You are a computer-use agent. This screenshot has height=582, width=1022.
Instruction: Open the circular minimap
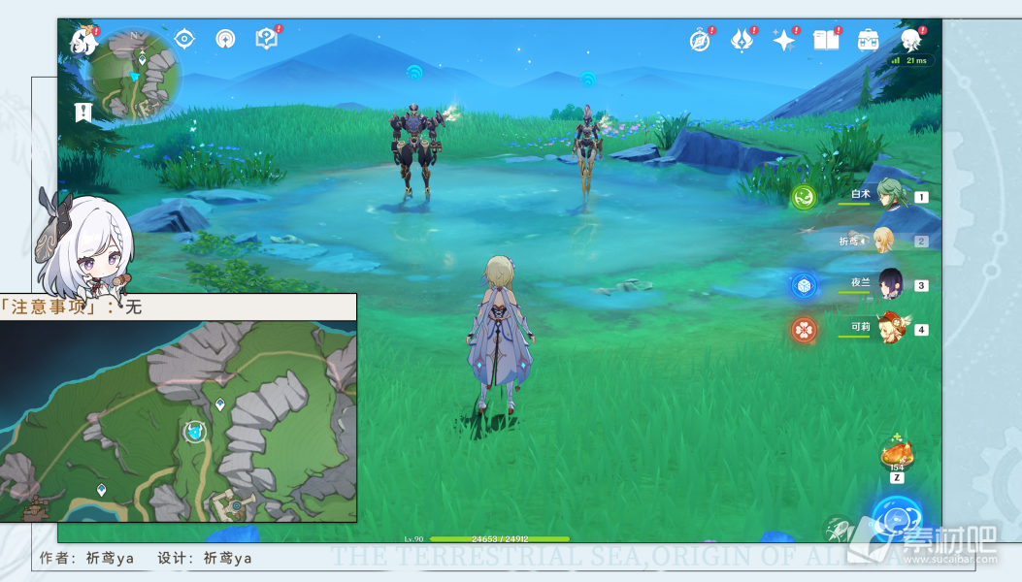click(134, 75)
